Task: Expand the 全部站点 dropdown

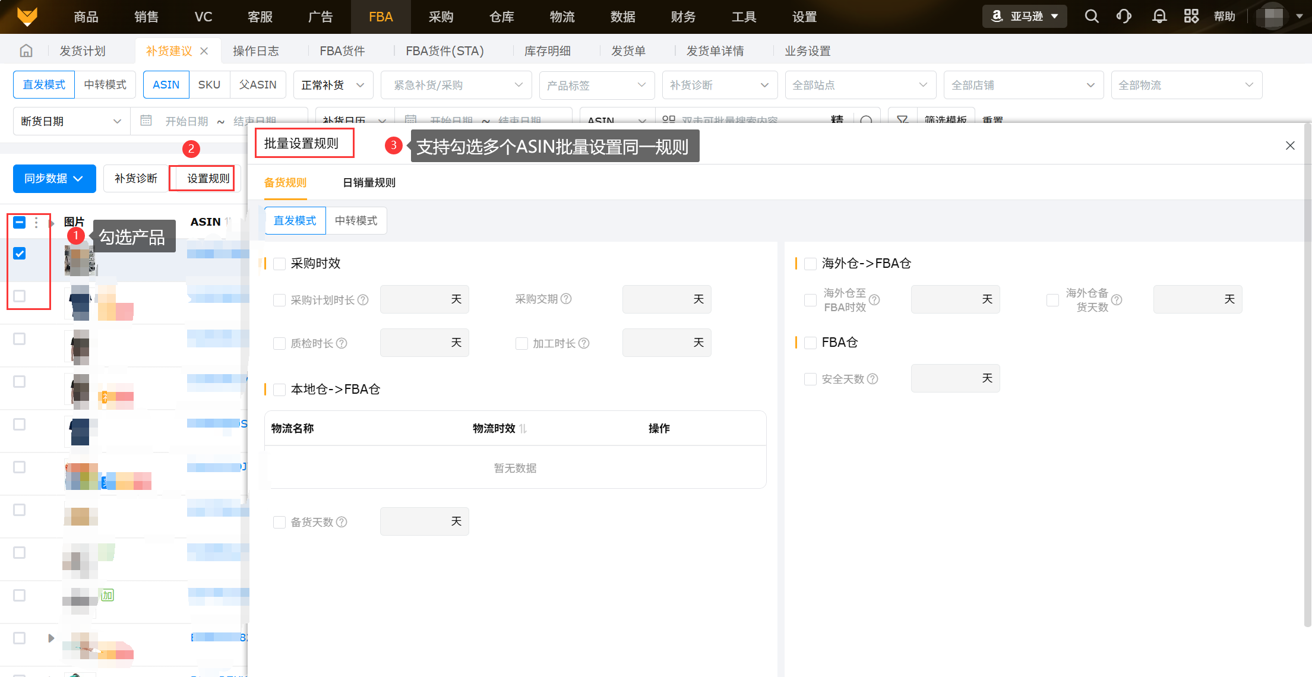Action: coord(860,85)
